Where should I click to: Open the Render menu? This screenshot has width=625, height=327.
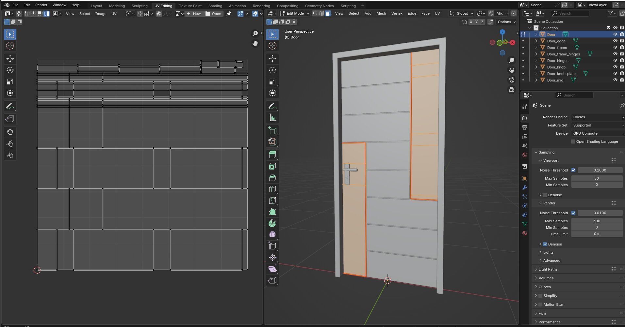[41, 5]
